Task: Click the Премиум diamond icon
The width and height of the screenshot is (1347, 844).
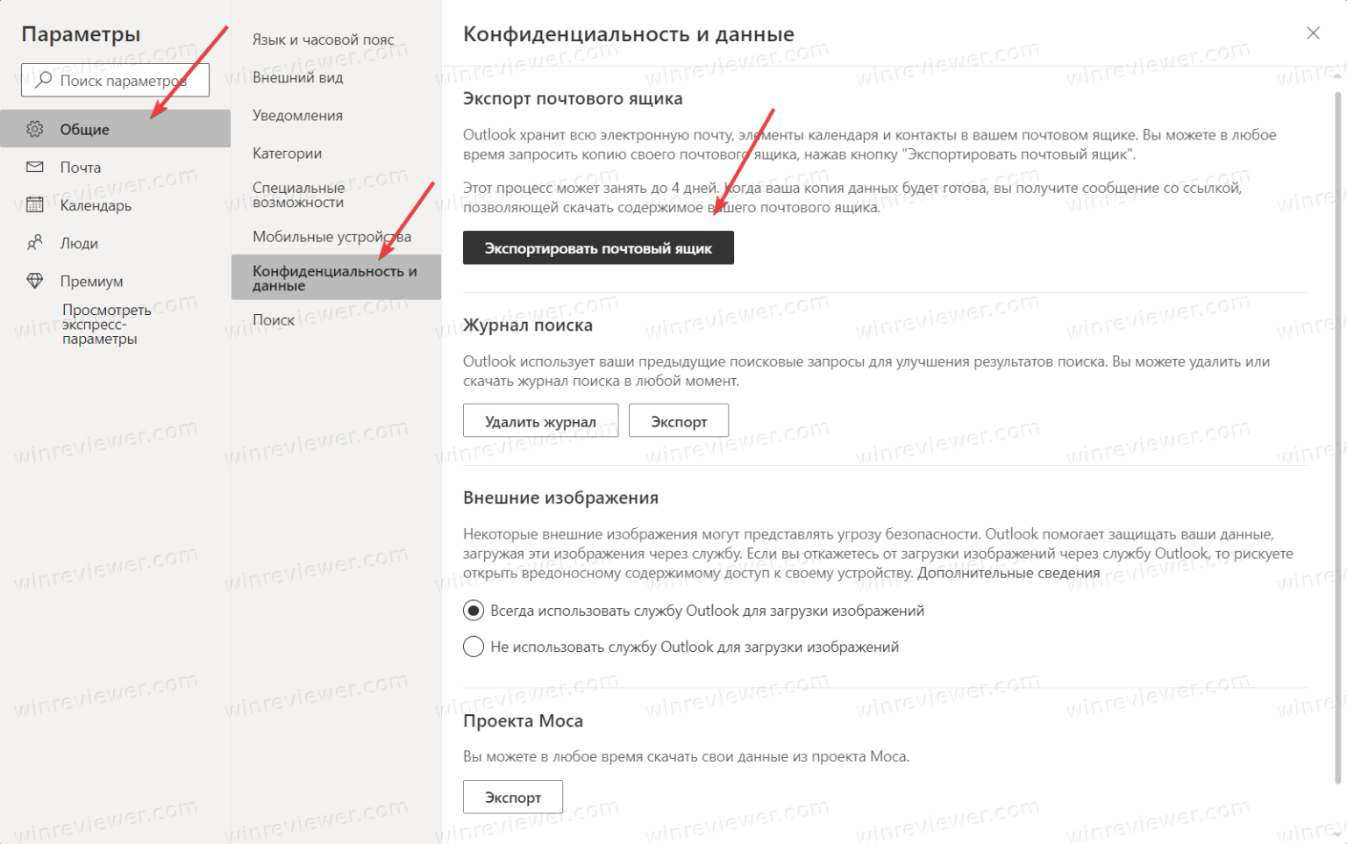Action: [35, 281]
